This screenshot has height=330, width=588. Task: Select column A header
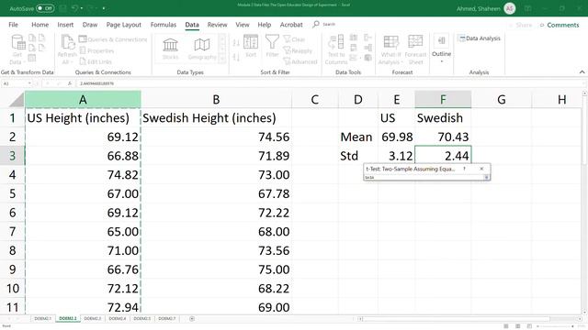(x=83, y=100)
